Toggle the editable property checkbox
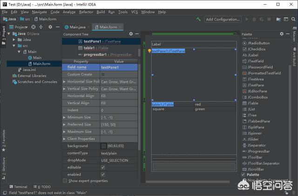298x196 pixels. coord(103,168)
